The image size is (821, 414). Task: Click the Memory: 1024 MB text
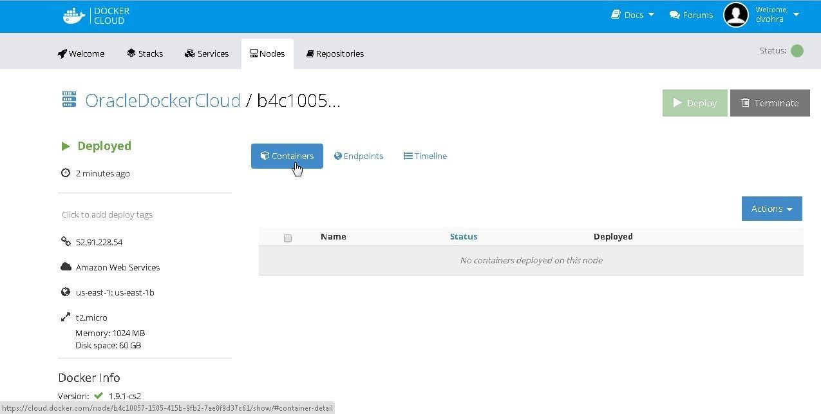pyautogui.click(x=110, y=333)
